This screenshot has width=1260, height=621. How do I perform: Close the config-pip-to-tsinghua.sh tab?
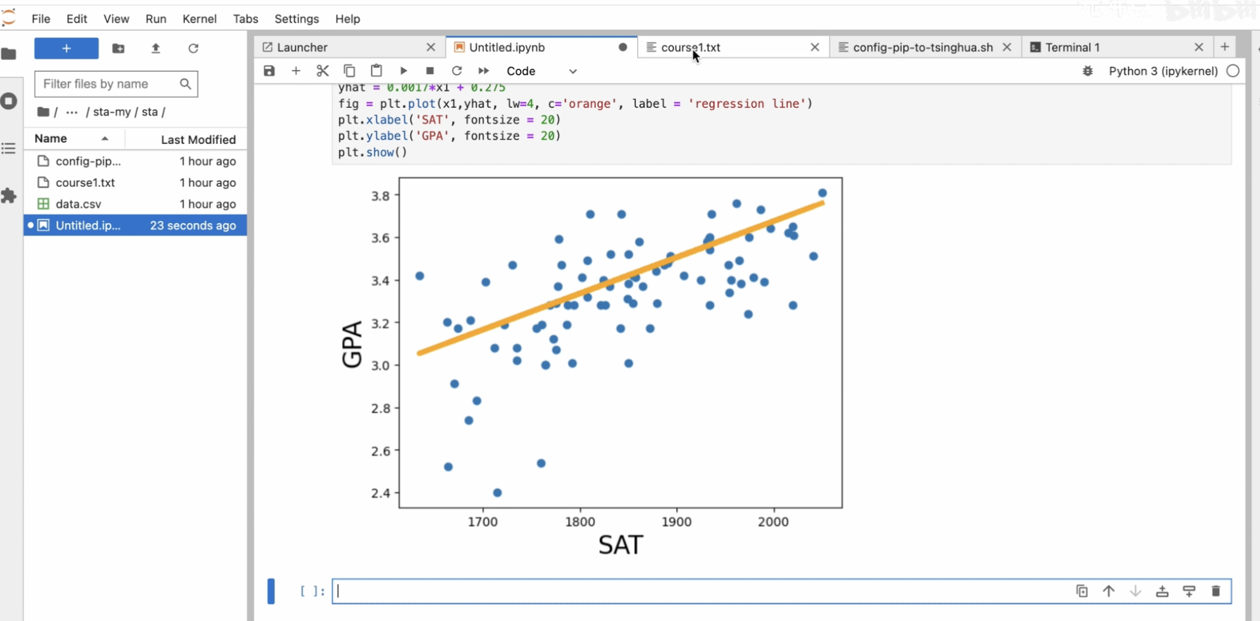click(1007, 47)
